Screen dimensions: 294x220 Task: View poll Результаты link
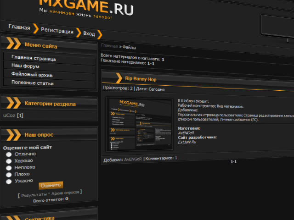coord(34,195)
